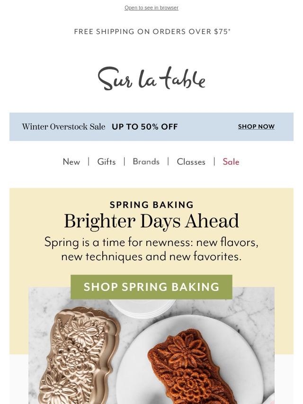Open the Classes navigation link

point(191,162)
